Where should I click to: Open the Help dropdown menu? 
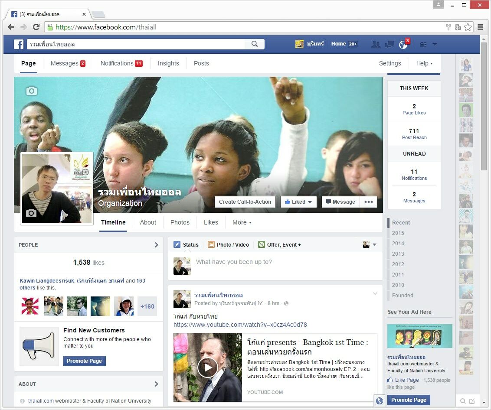click(x=424, y=63)
